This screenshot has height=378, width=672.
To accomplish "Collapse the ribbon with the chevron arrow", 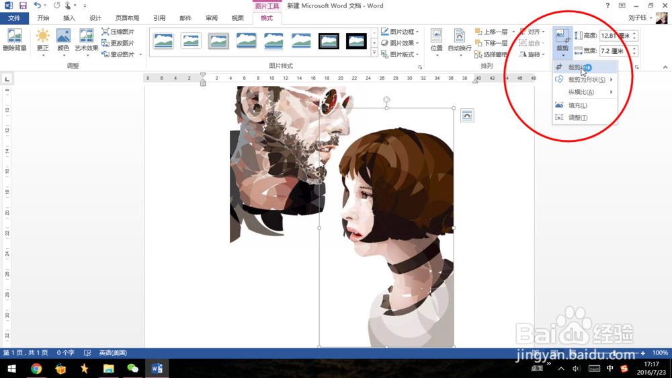I will (665, 67).
